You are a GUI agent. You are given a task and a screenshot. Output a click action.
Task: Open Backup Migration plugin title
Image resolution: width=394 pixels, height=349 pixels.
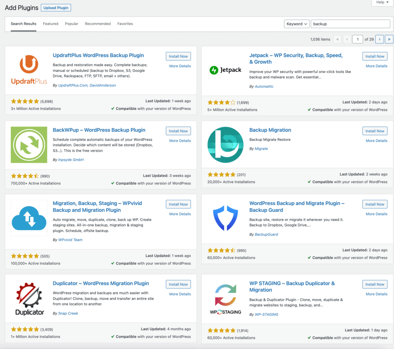coord(270,130)
